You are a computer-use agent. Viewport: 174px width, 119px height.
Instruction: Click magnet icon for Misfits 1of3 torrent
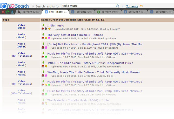click(x=43, y=85)
